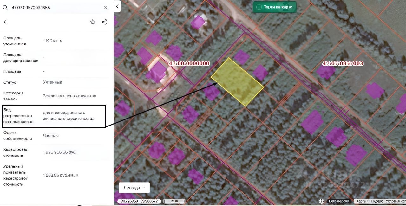Share the parcel info via share icon
Image resolution: width=406 pixels, height=206 pixels.
(104, 22)
